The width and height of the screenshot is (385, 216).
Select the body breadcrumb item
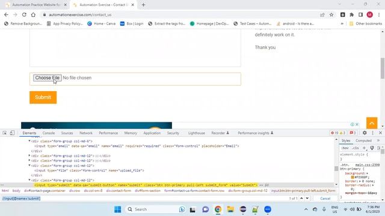(16, 191)
